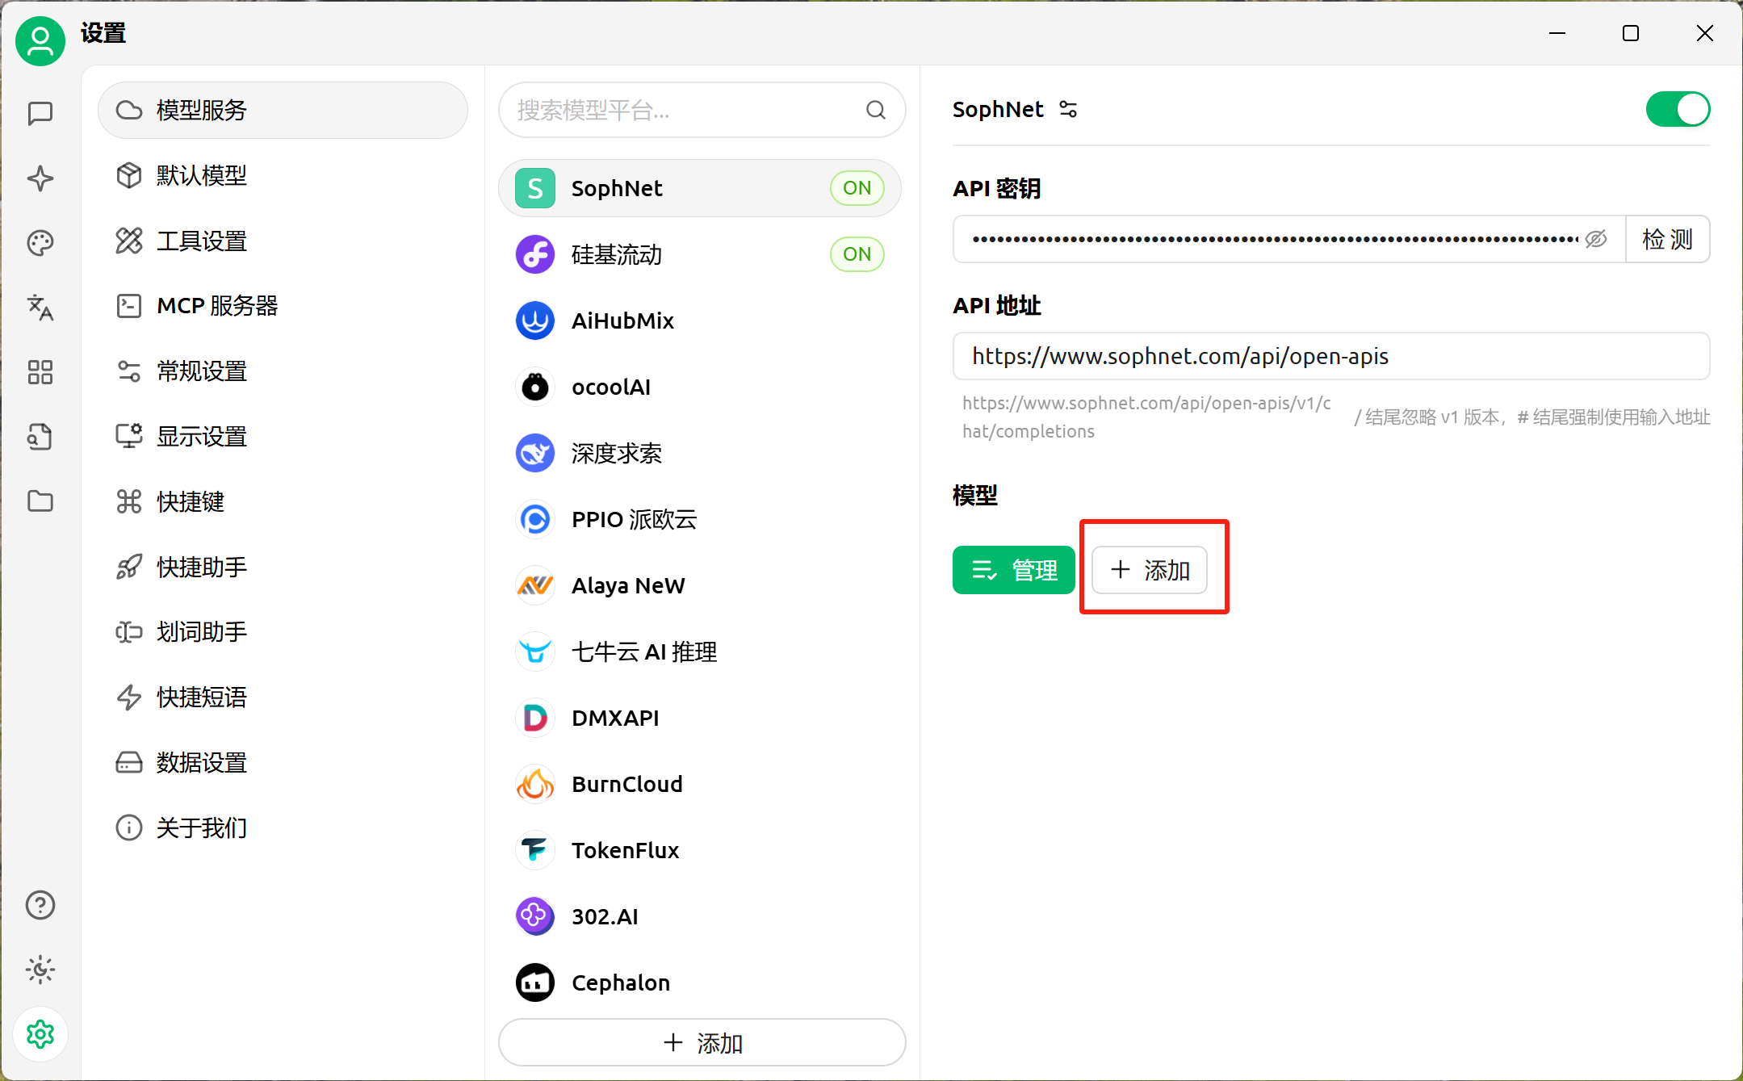Open 快捷键 settings section
This screenshot has width=1743, height=1081.
point(283,501)
